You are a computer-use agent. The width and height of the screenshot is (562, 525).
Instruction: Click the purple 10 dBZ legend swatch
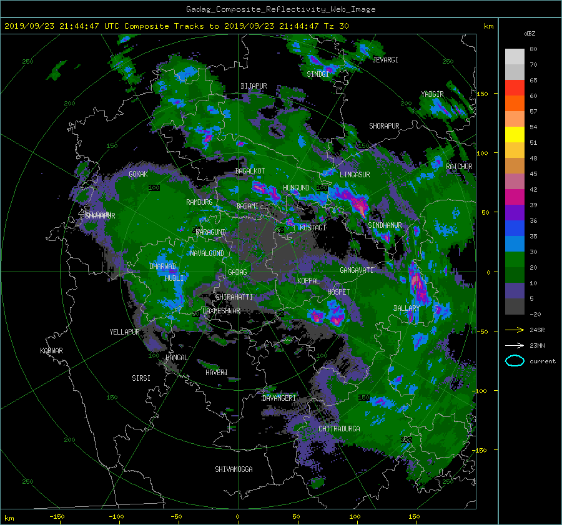click(x=515, y=290)
